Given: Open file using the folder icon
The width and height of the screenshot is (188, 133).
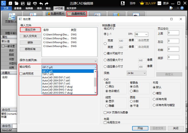Looking at the screenshot, I should 16,3.
